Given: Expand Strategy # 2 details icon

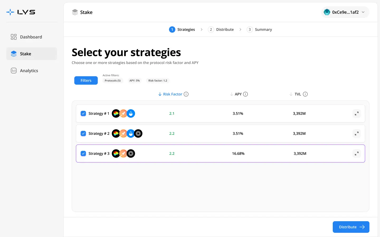Looking at the screenshot, I should pos(357,134).
